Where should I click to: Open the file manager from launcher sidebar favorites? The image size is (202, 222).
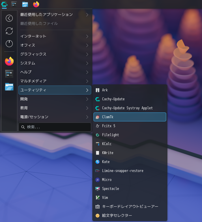[9, 87]
